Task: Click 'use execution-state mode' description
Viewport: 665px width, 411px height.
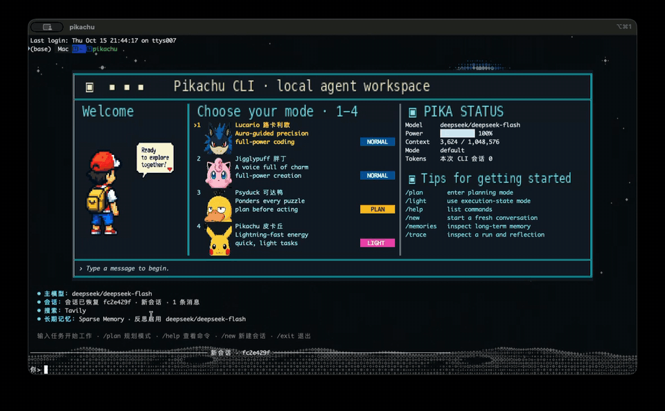Action: (x=488, y=201)
